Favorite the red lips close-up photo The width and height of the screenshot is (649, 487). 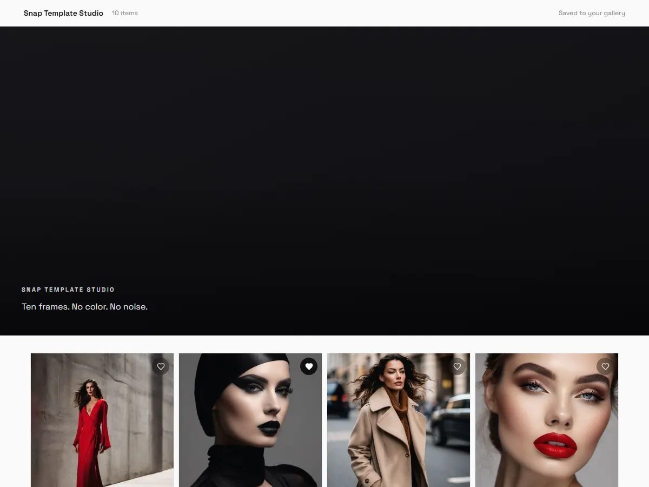(x=605, y=366)
